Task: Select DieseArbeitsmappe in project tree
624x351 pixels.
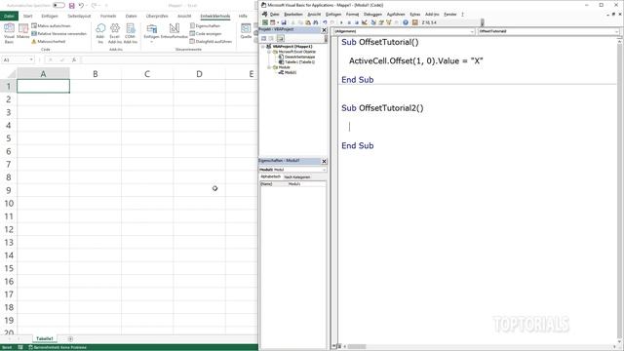Action: [x=299, y=57]
